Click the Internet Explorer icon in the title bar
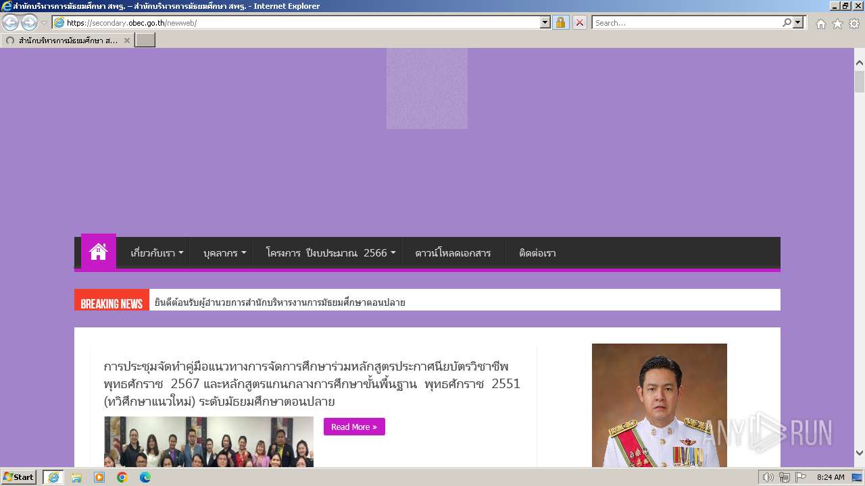This screenshot has width=865, height=486. coord(7,6)
